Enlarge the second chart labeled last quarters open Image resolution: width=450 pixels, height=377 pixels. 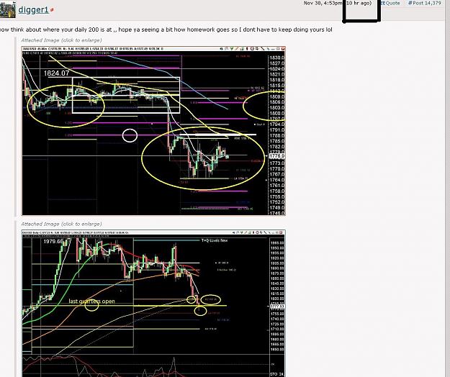coord(153,304)
